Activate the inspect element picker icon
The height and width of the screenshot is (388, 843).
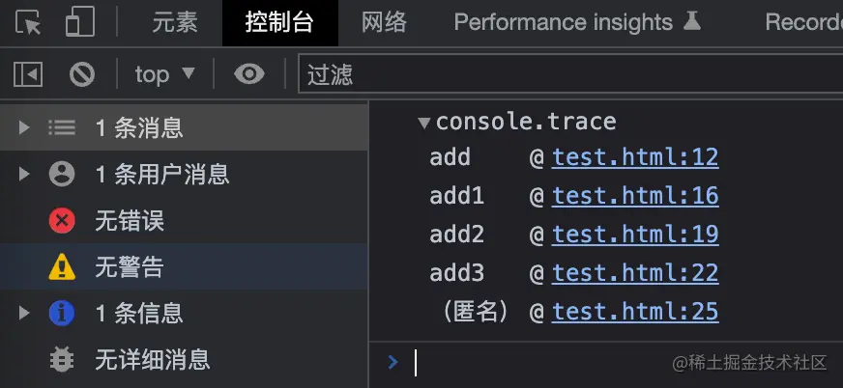click(x=30, y=22)
